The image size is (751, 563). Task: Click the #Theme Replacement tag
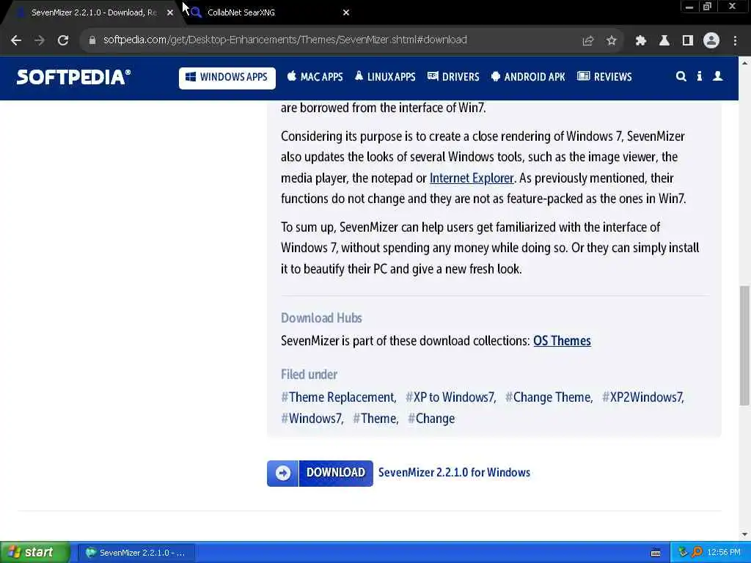pos(338,397)
